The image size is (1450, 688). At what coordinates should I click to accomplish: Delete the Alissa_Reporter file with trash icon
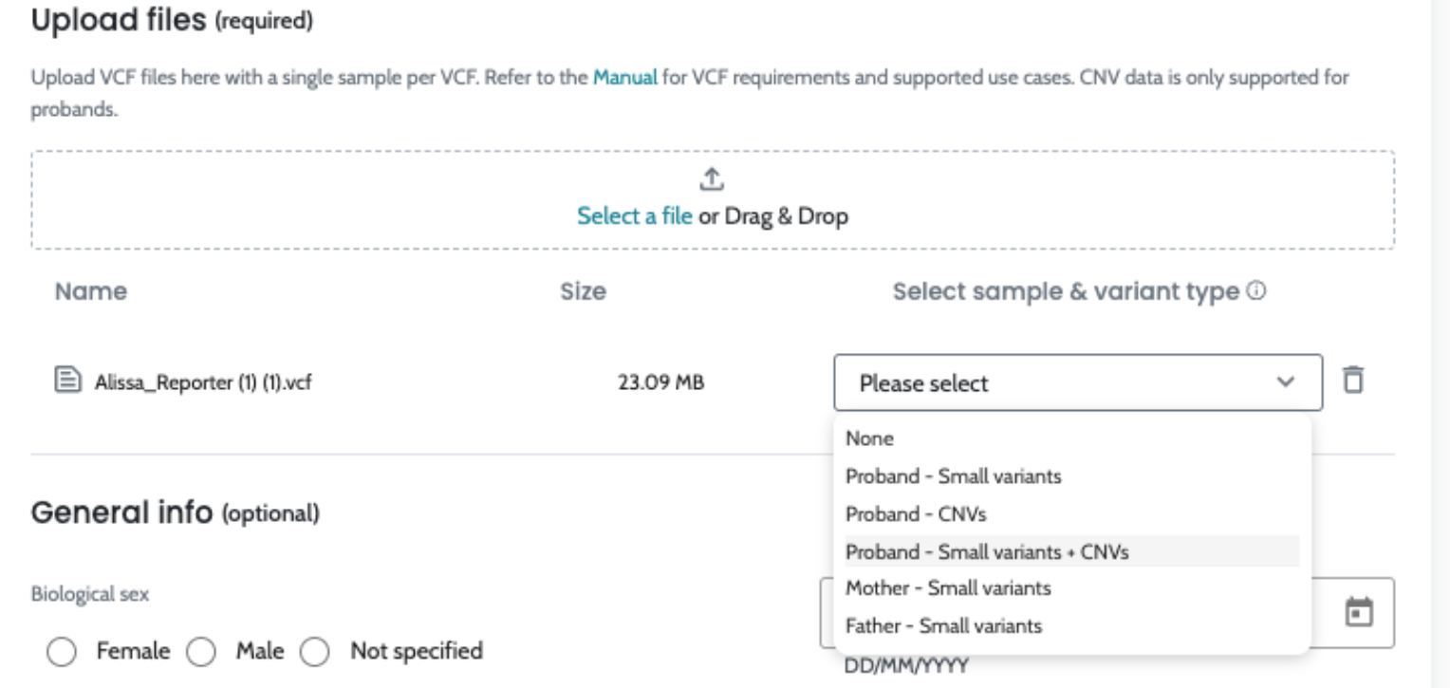point(1352,381)
